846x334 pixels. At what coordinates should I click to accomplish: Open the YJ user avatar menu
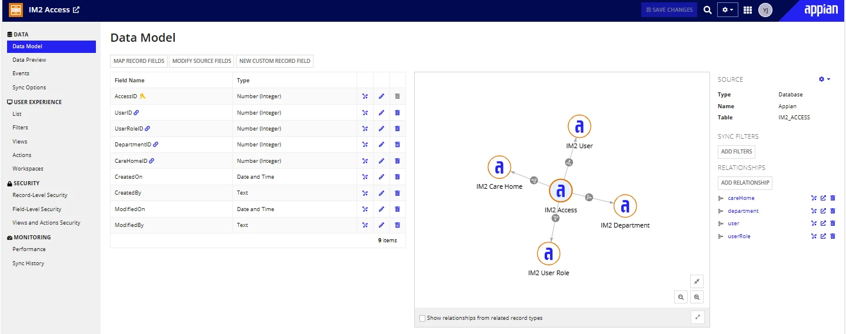coord(765,10)
